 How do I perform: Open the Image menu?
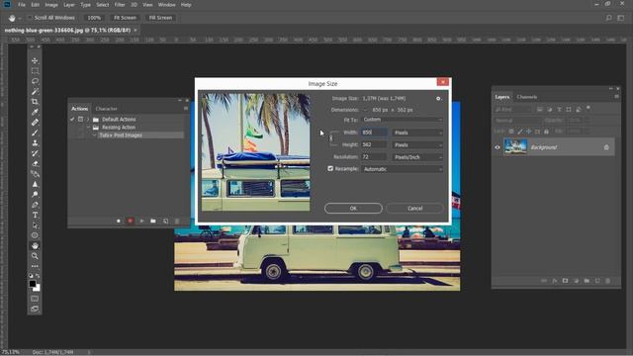click(51, 5)
